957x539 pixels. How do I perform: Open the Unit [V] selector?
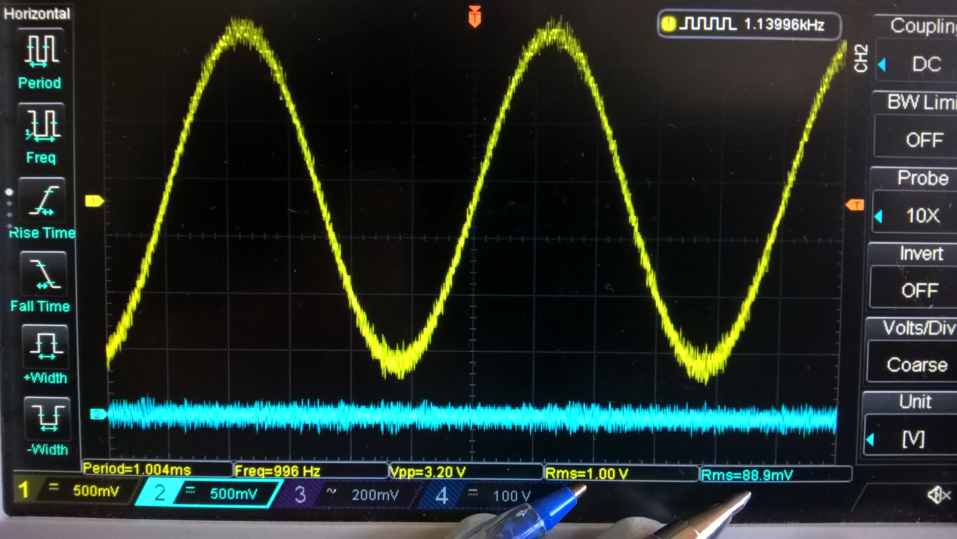click(x=910, y=439)
